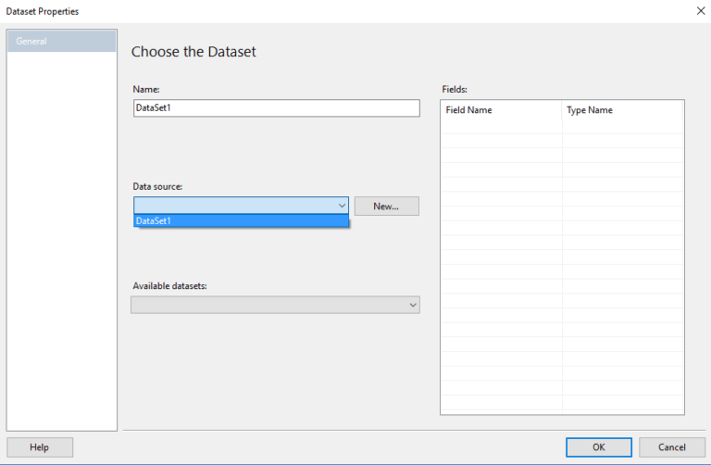
Task: Click the Data source label text
Action: (x=157, y=186)
